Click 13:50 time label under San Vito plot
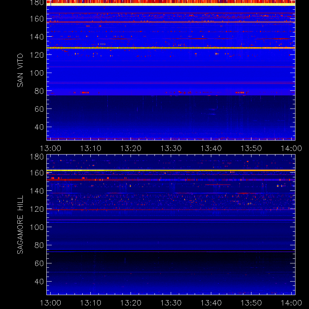Image resolution: width=309 pixels, height=309 pixels. 251,148
